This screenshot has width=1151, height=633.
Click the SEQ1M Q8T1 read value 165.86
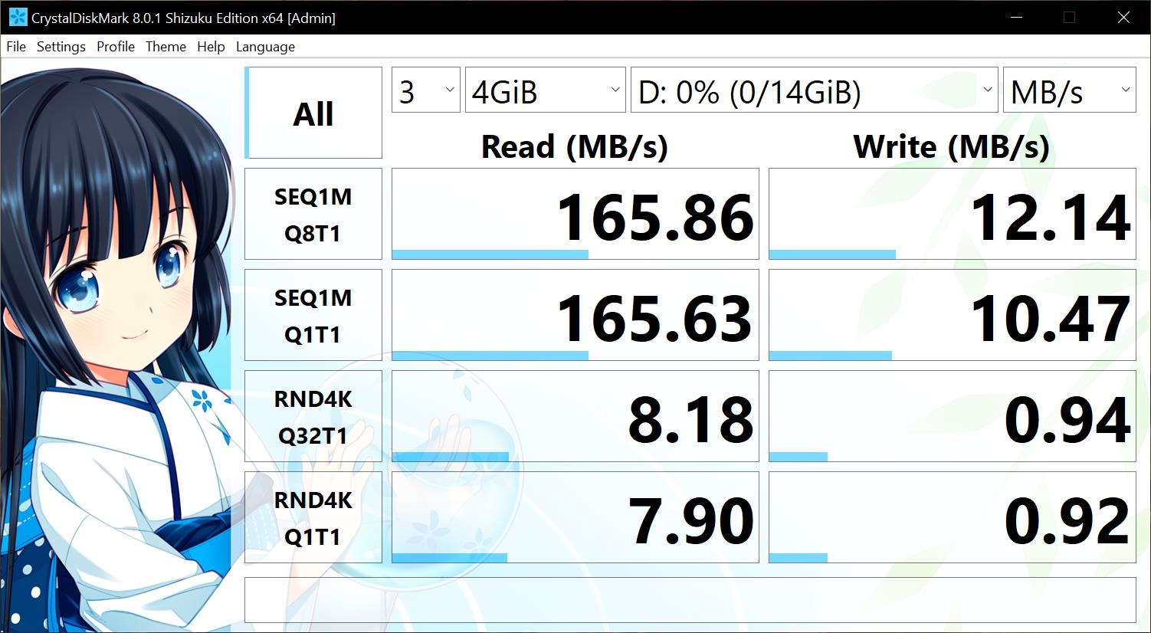click(575, 214)
